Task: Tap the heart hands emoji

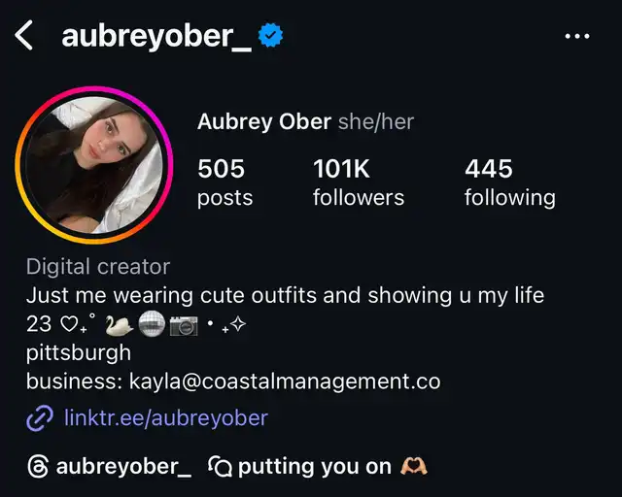Action: [x=414, y=466]
